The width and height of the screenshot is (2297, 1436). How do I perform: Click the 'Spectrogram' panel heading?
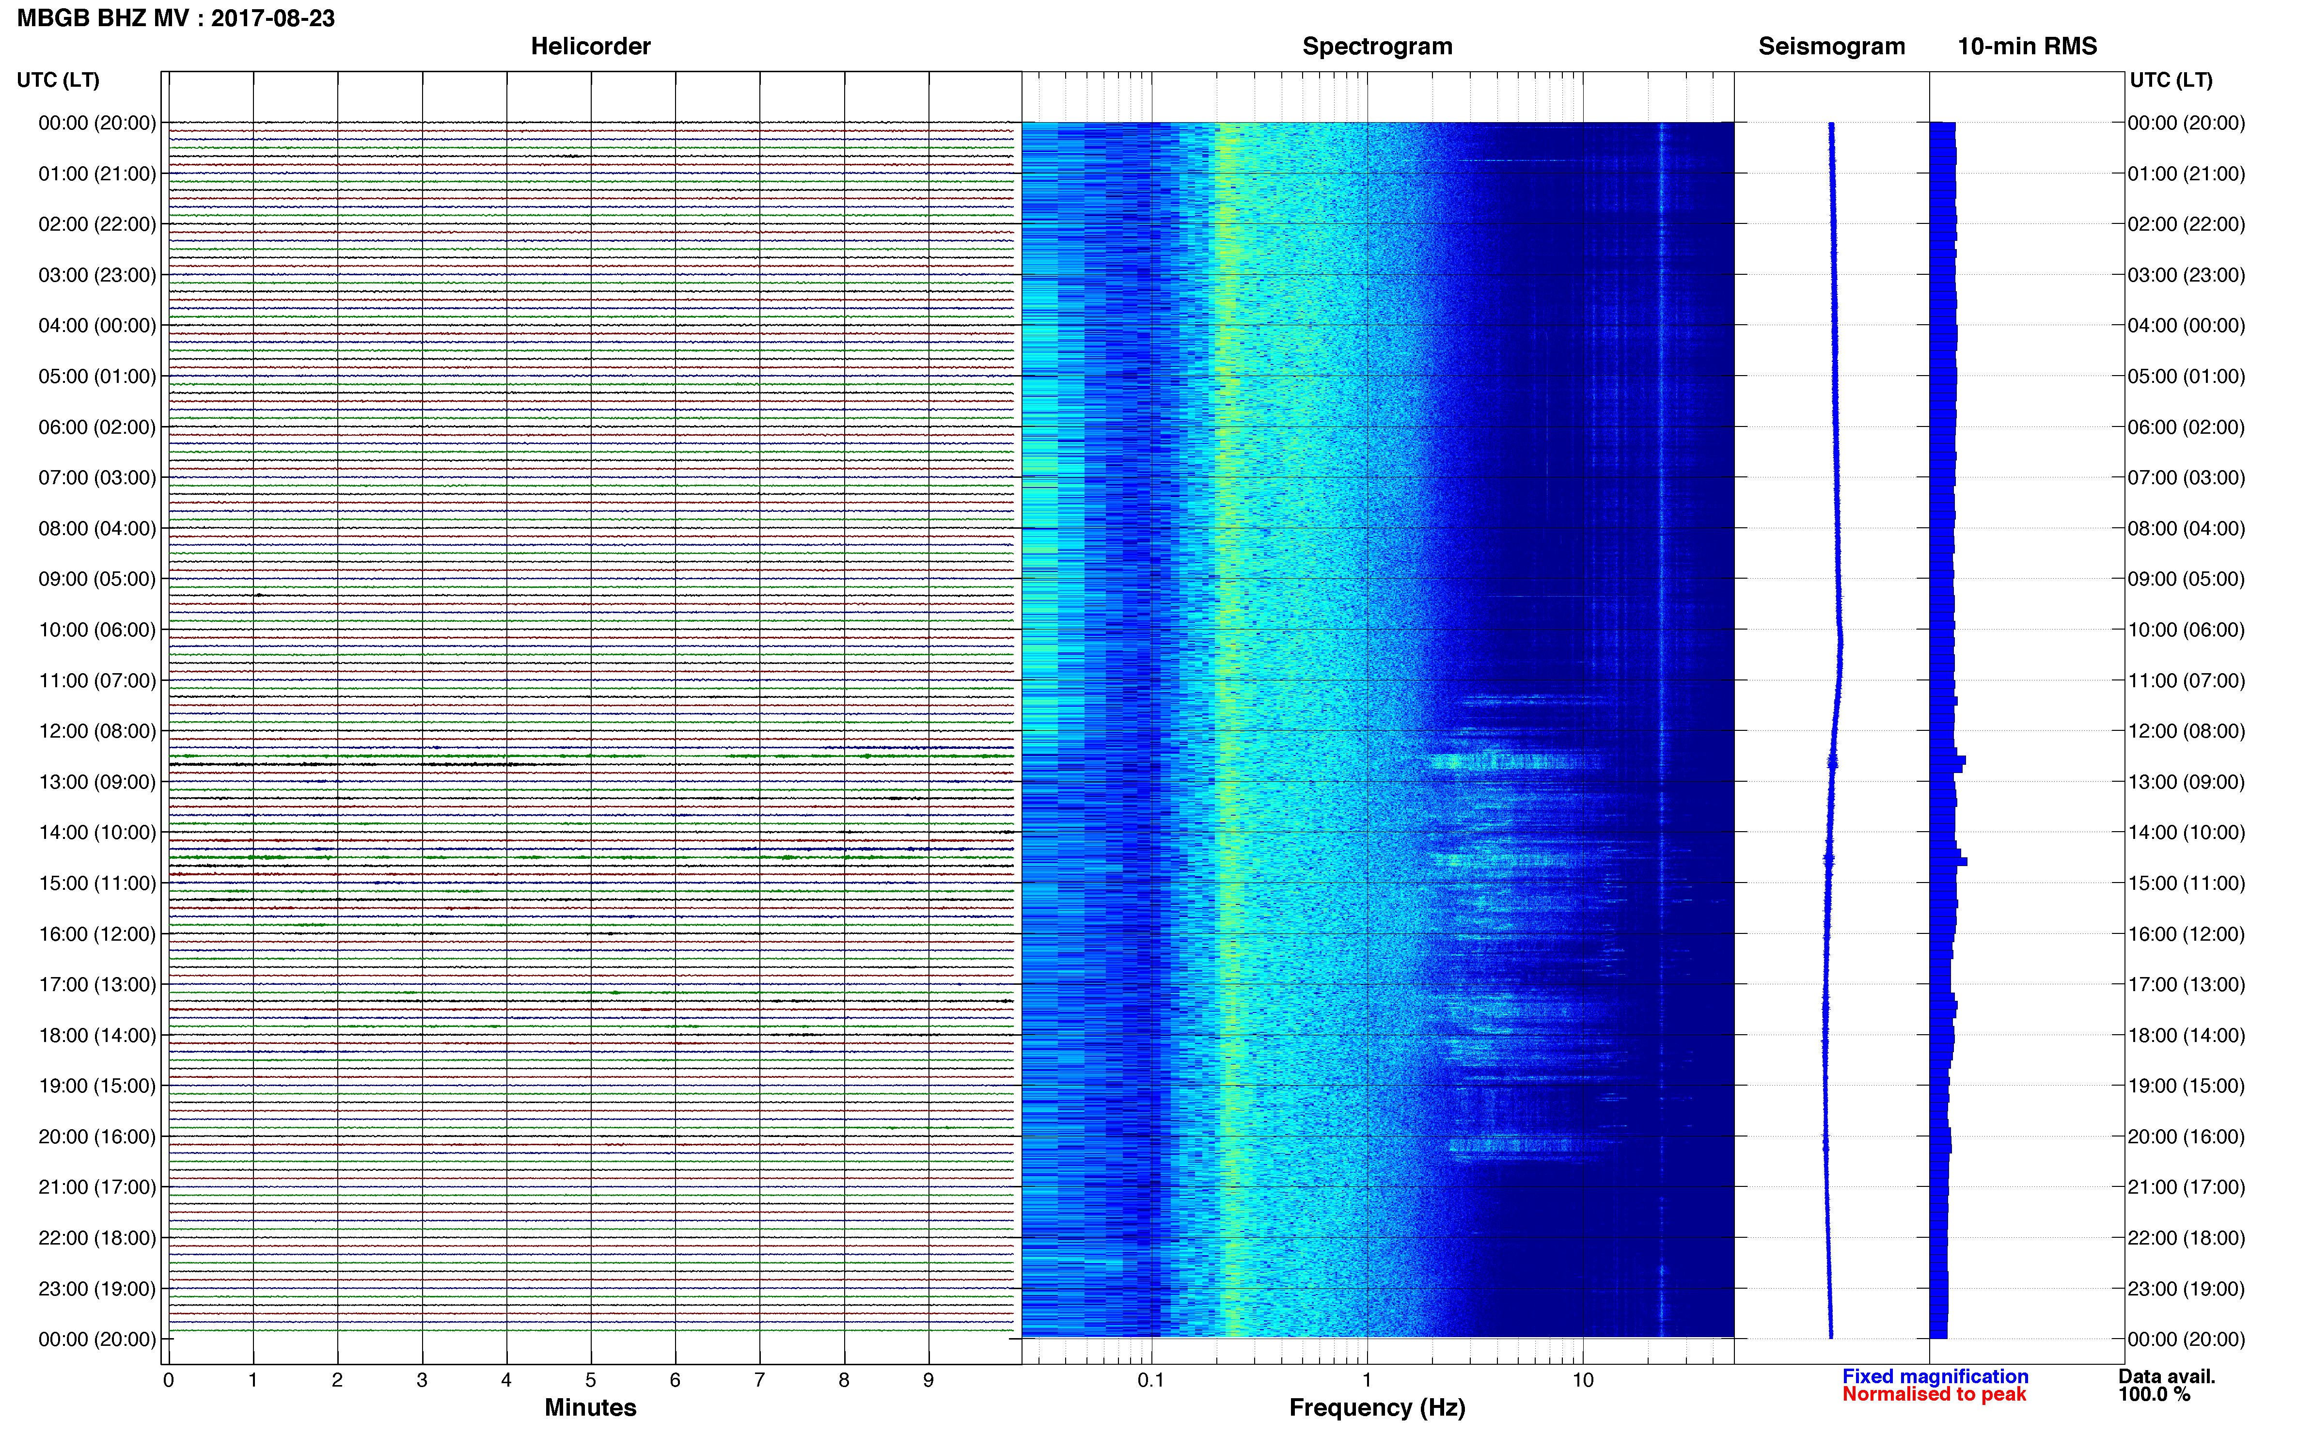(1377, 47)
